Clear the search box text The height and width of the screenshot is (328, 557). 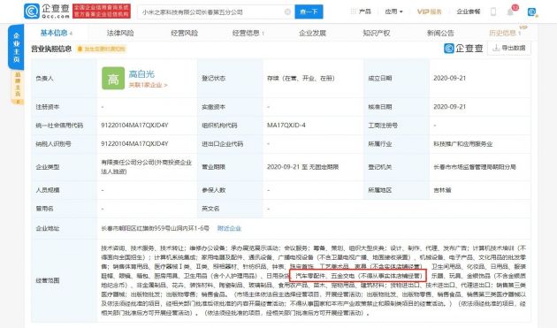pyautogui.click(x=287, y=11)
